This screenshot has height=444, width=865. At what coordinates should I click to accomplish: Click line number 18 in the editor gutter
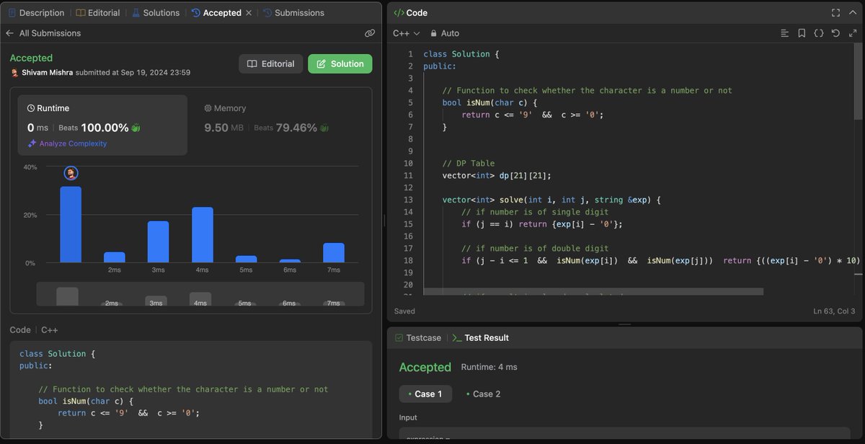coord(409,260)
